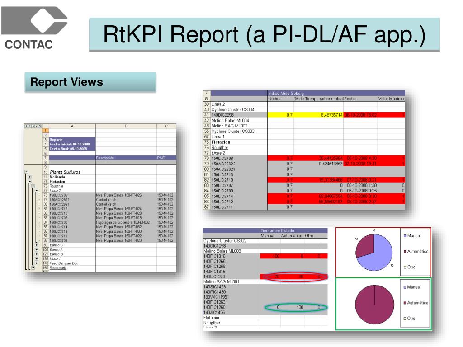463x347 pixels.
Task: Open the underlined 'Rougther' in left sheet
Action: point(57,186)
